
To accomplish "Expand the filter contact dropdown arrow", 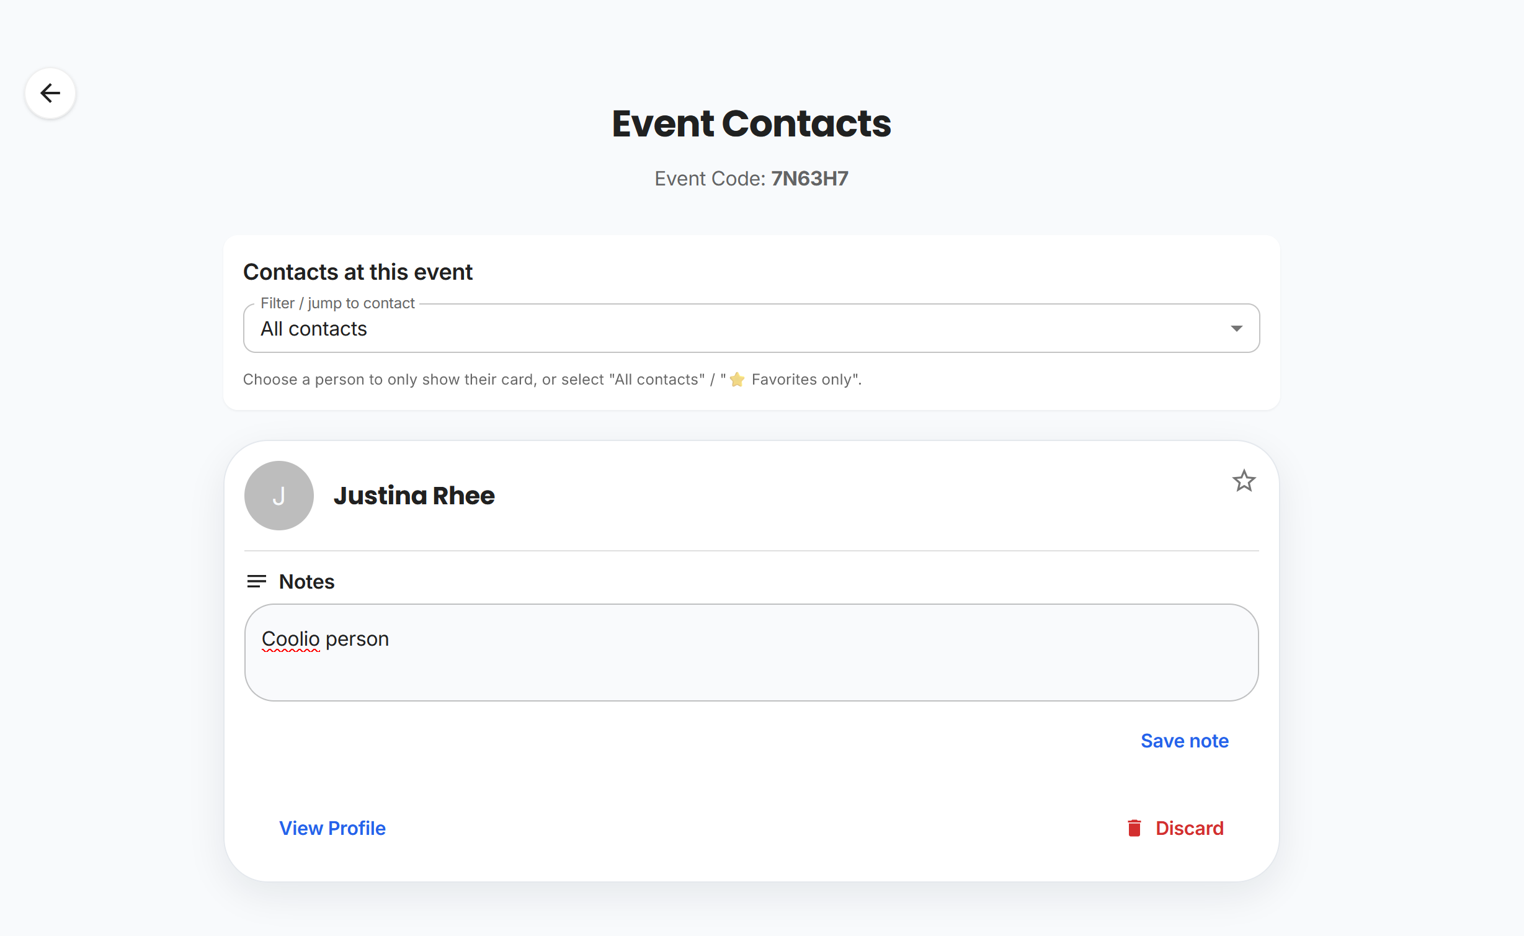I will tap(1236, 328).
